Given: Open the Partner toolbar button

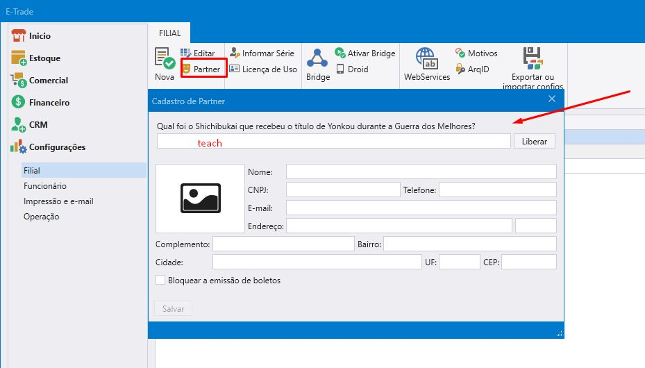Looking at the screenshot, I should coord(201,69).
